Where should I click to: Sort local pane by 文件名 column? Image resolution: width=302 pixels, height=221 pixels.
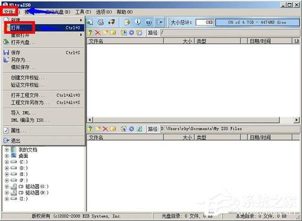pyautogui.click(x=125, y=137)
